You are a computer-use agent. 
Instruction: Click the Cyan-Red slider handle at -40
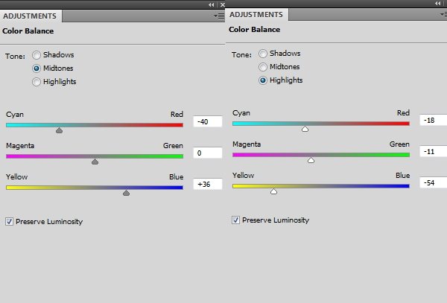60,130
